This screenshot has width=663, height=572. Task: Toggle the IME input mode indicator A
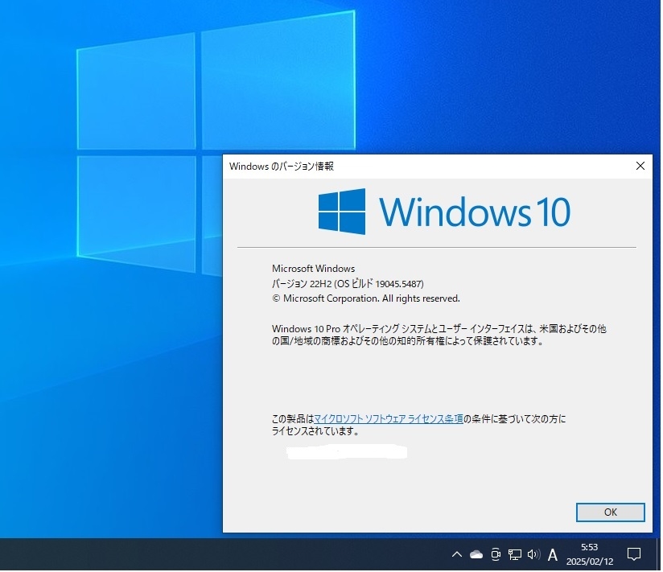click(x=554, y=556)
